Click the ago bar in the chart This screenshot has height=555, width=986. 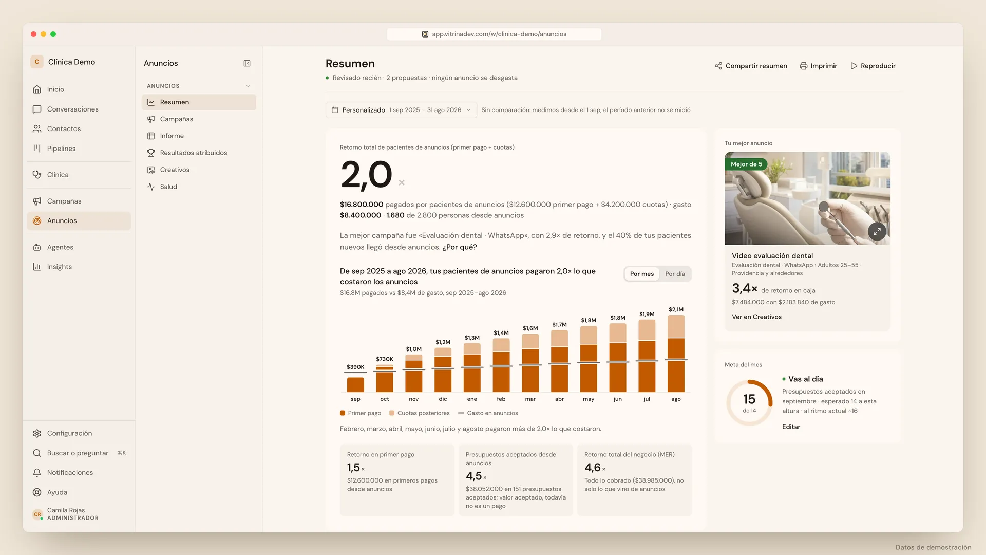pos(676,354)
